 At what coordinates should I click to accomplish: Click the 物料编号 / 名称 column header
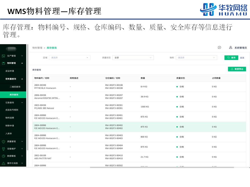click(x=42, y=78)
